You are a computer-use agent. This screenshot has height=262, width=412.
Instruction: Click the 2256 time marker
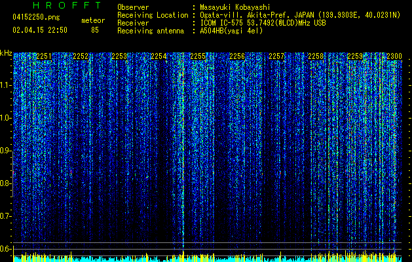pyautogui.click(x=237, y=56)
